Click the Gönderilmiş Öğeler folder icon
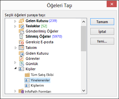 (x=21, y=31)
